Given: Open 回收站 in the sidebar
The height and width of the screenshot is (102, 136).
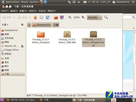Looking at the screenshot, I should coord(13,54).
